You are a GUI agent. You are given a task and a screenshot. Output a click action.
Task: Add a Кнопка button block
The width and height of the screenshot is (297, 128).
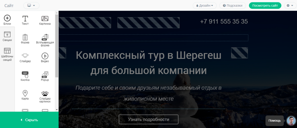coord(25,76)
